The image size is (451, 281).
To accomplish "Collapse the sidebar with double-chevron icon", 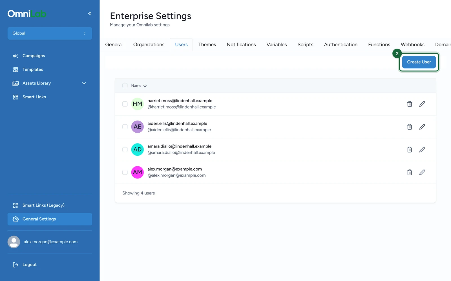I will (x=90, y=13).
